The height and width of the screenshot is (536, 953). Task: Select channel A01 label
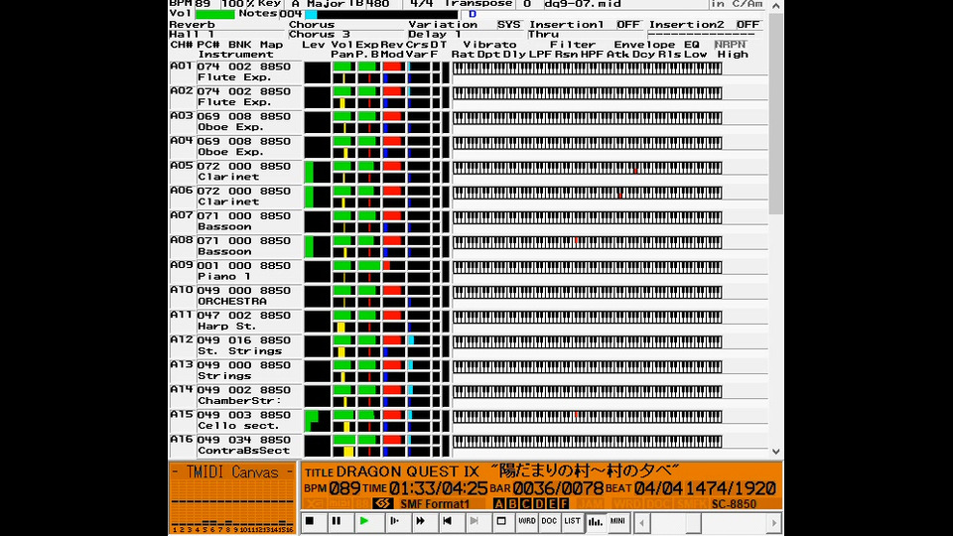[182, 66]
